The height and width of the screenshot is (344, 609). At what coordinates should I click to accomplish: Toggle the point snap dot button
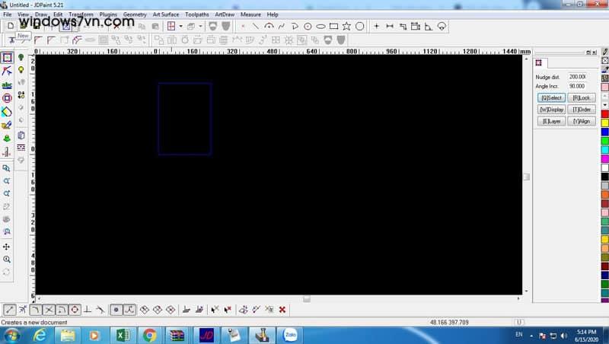[x=116, y=310]
